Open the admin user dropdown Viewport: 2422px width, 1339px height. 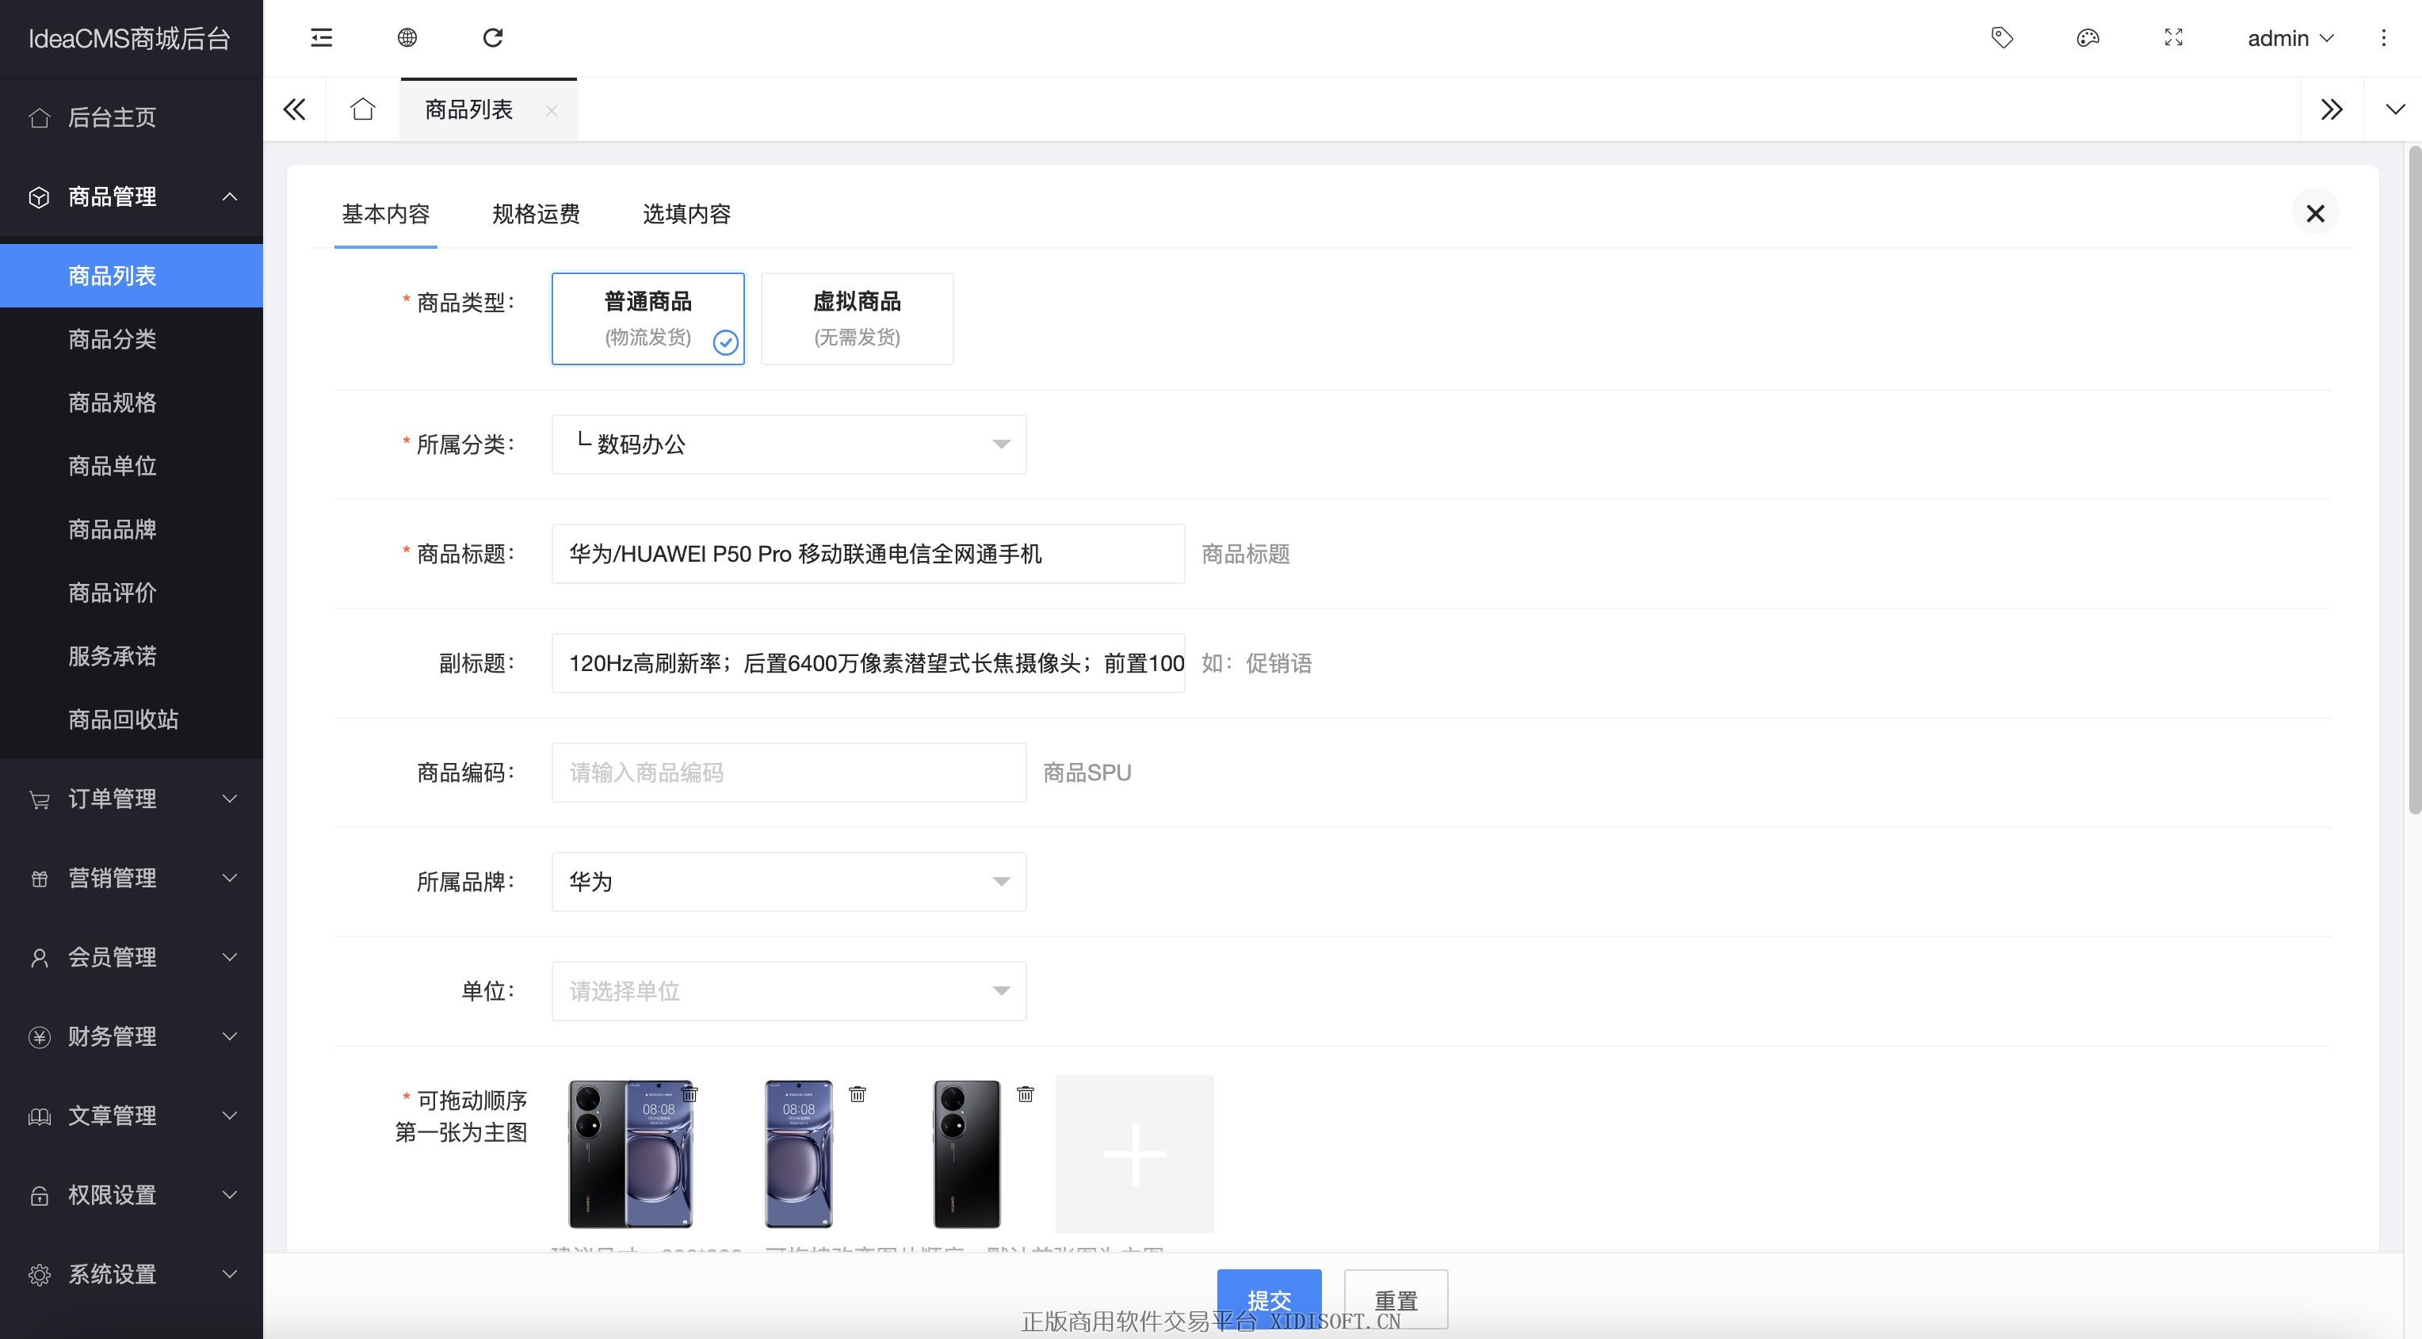tap(2290, 37)
